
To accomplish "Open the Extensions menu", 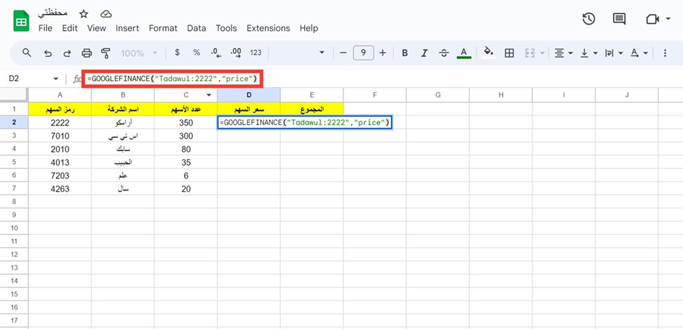I will click(268, 28).
